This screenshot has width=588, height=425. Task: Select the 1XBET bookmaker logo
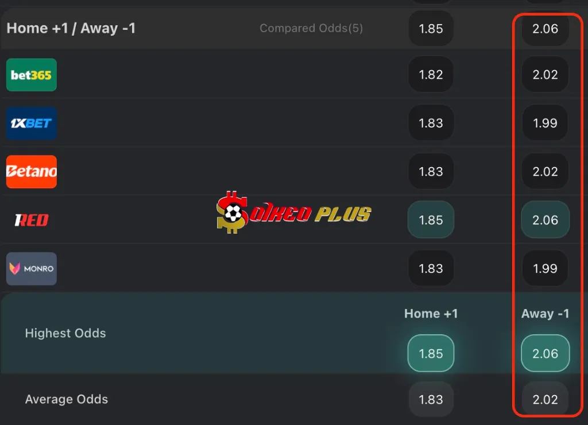[x=31, y=123]
